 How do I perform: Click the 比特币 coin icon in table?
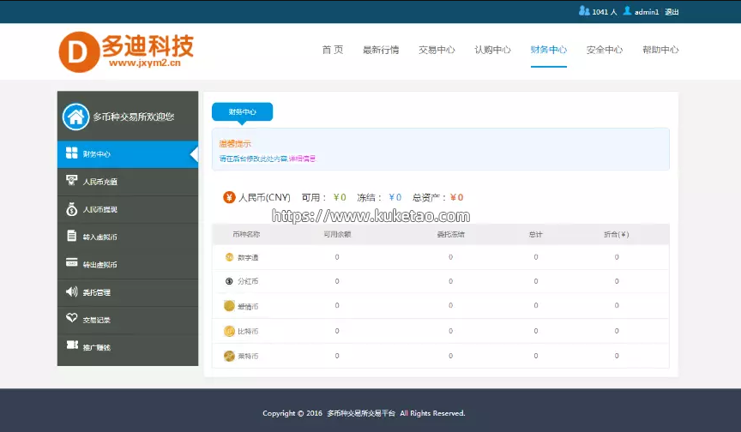(x=229, y=331)
